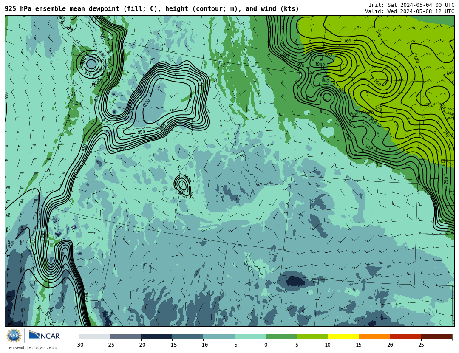Click the 20 colorbar tick label
The image size is (459, 353).
click(390, 345)
